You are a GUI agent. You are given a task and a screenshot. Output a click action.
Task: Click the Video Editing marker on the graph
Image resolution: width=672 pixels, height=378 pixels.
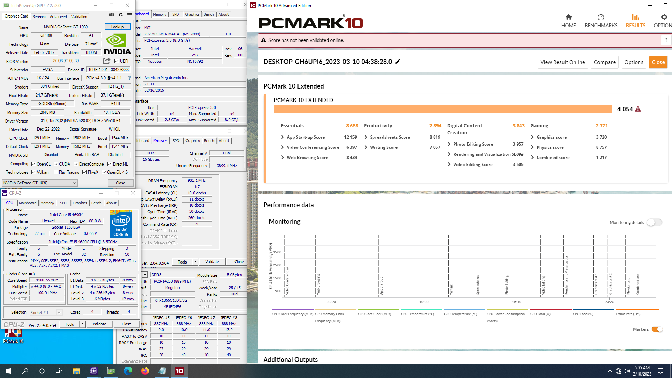[x=544, y=285]
